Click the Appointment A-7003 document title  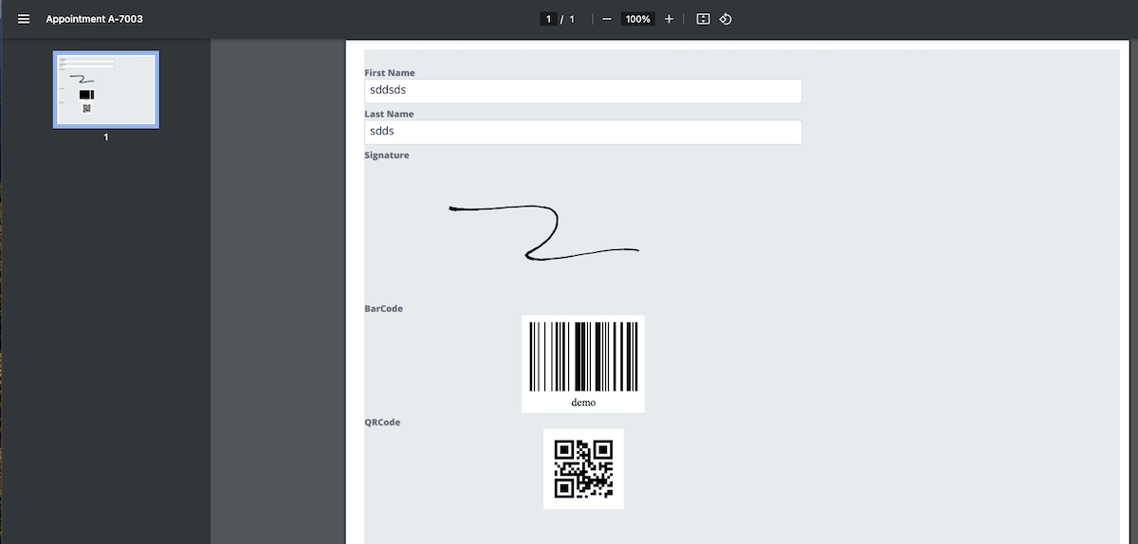[94, 19]
